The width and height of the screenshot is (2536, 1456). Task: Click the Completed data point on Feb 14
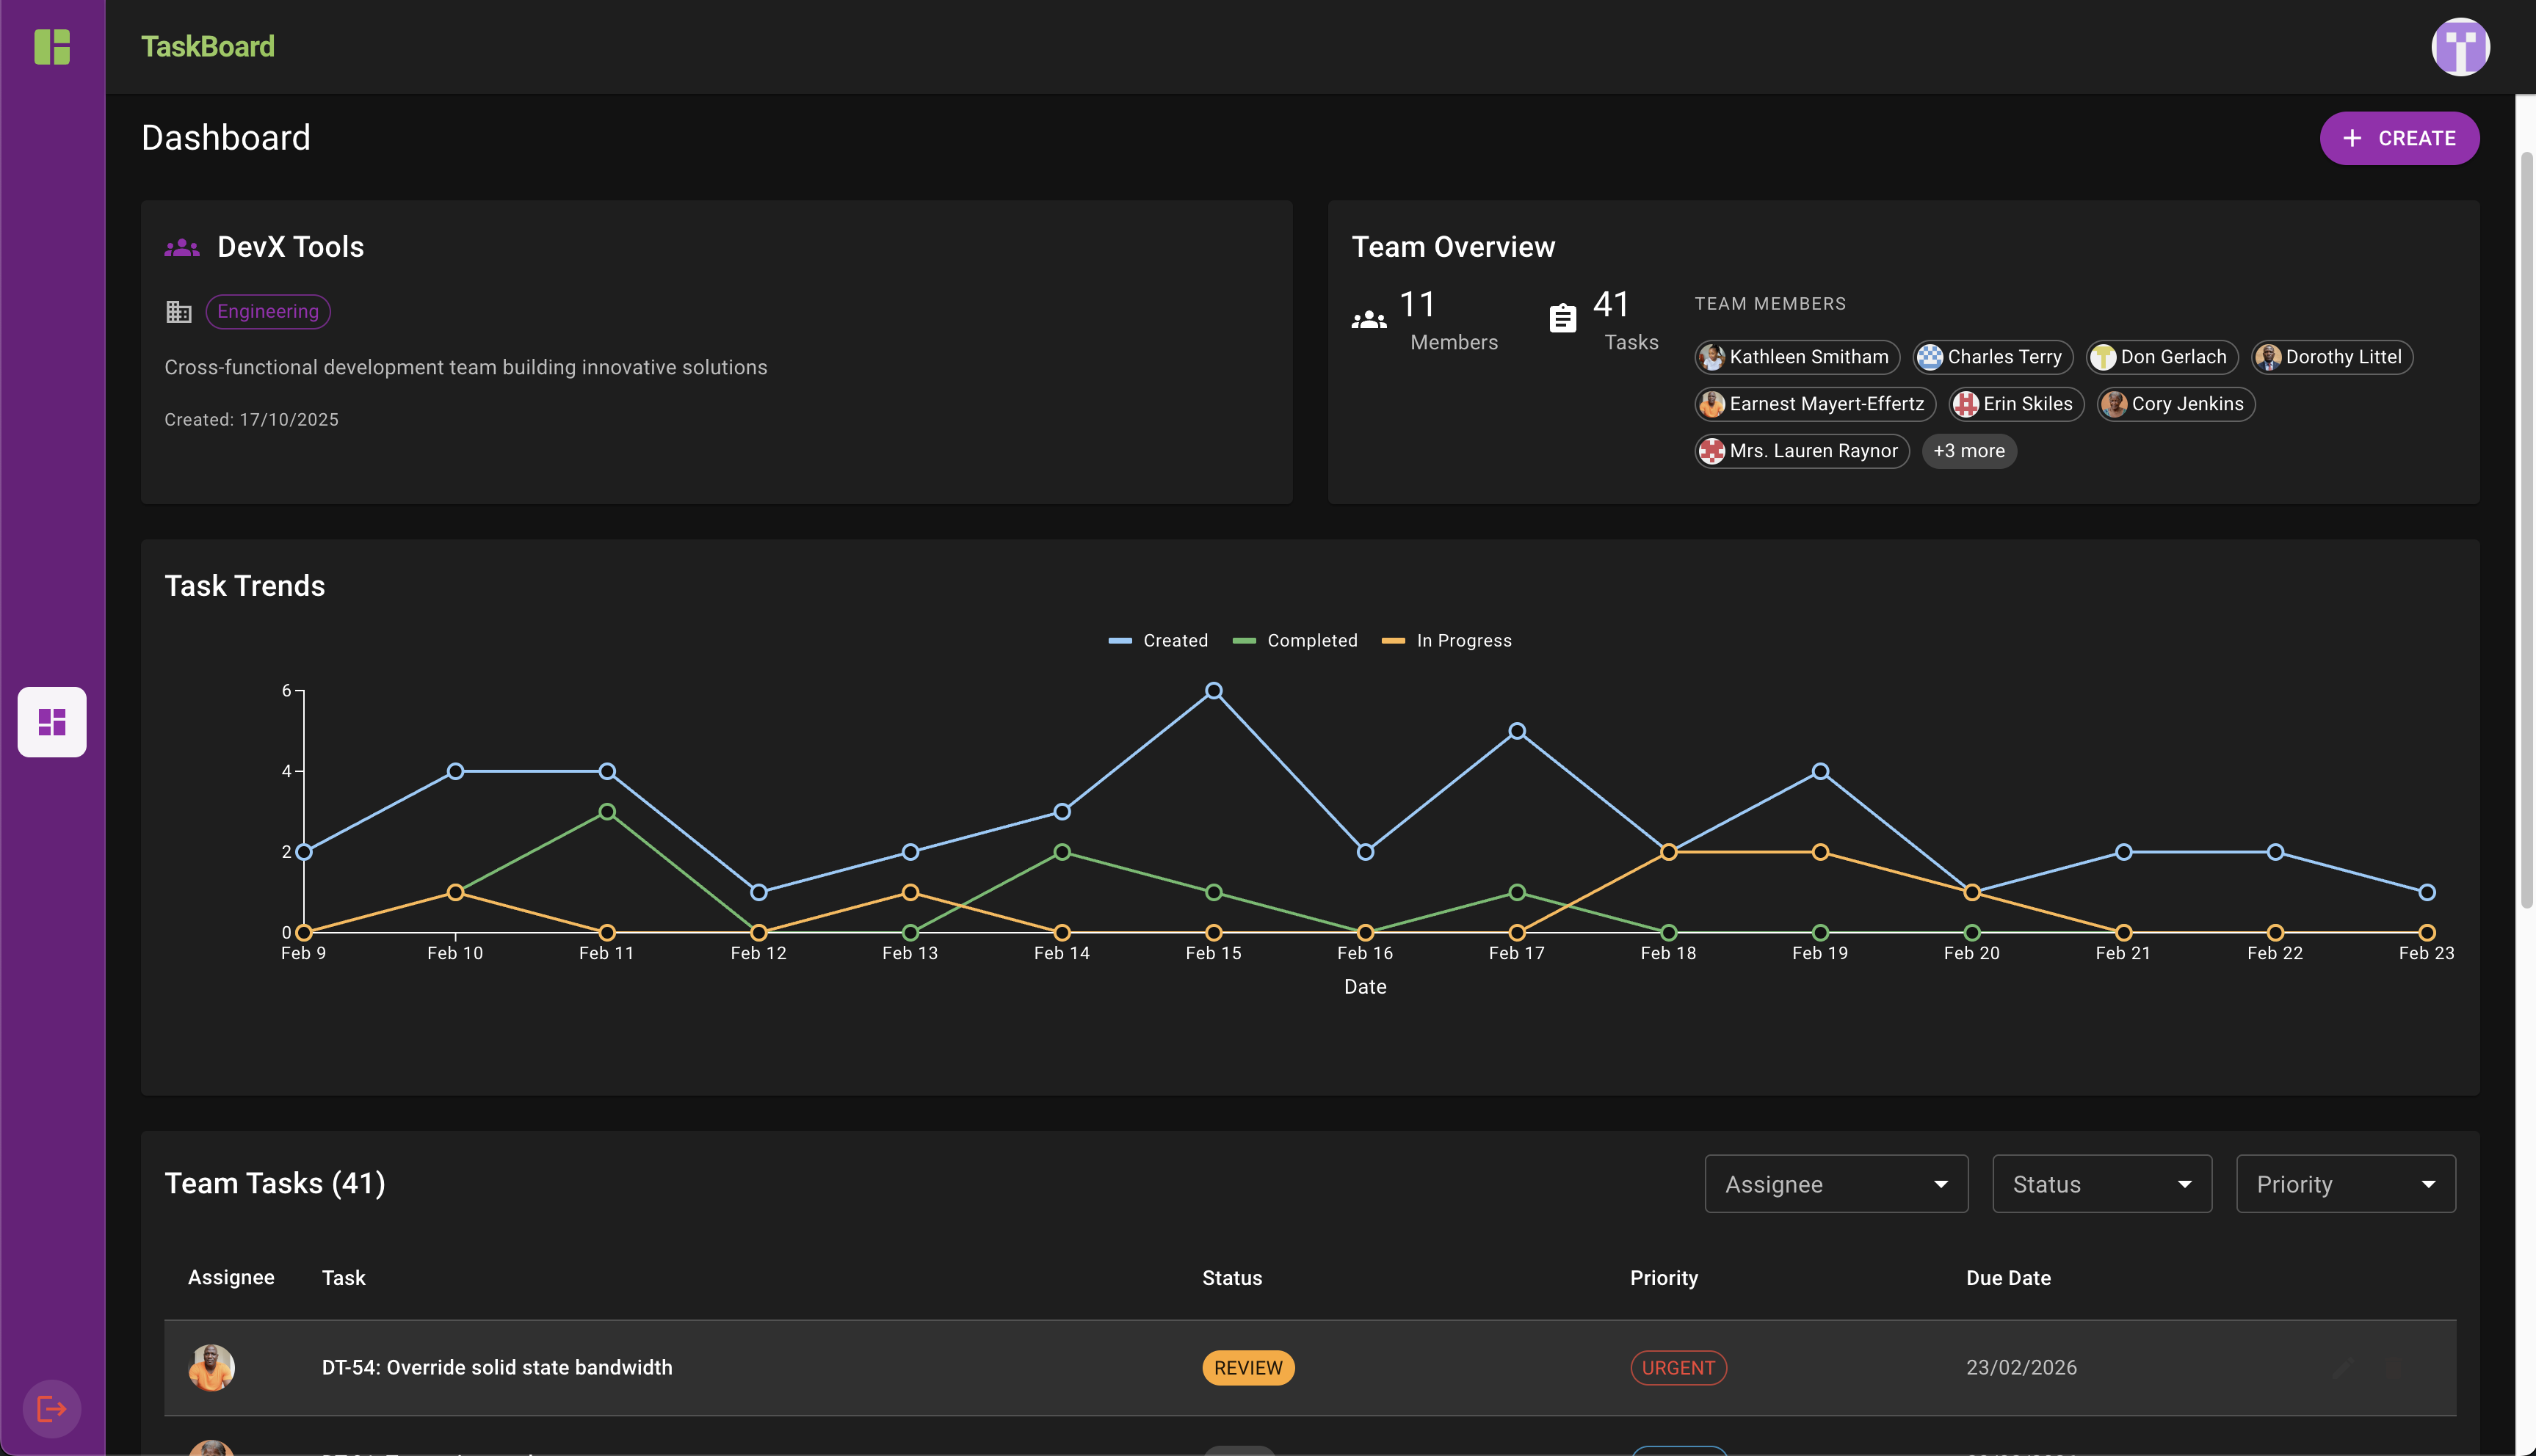tap(1062, 852)
